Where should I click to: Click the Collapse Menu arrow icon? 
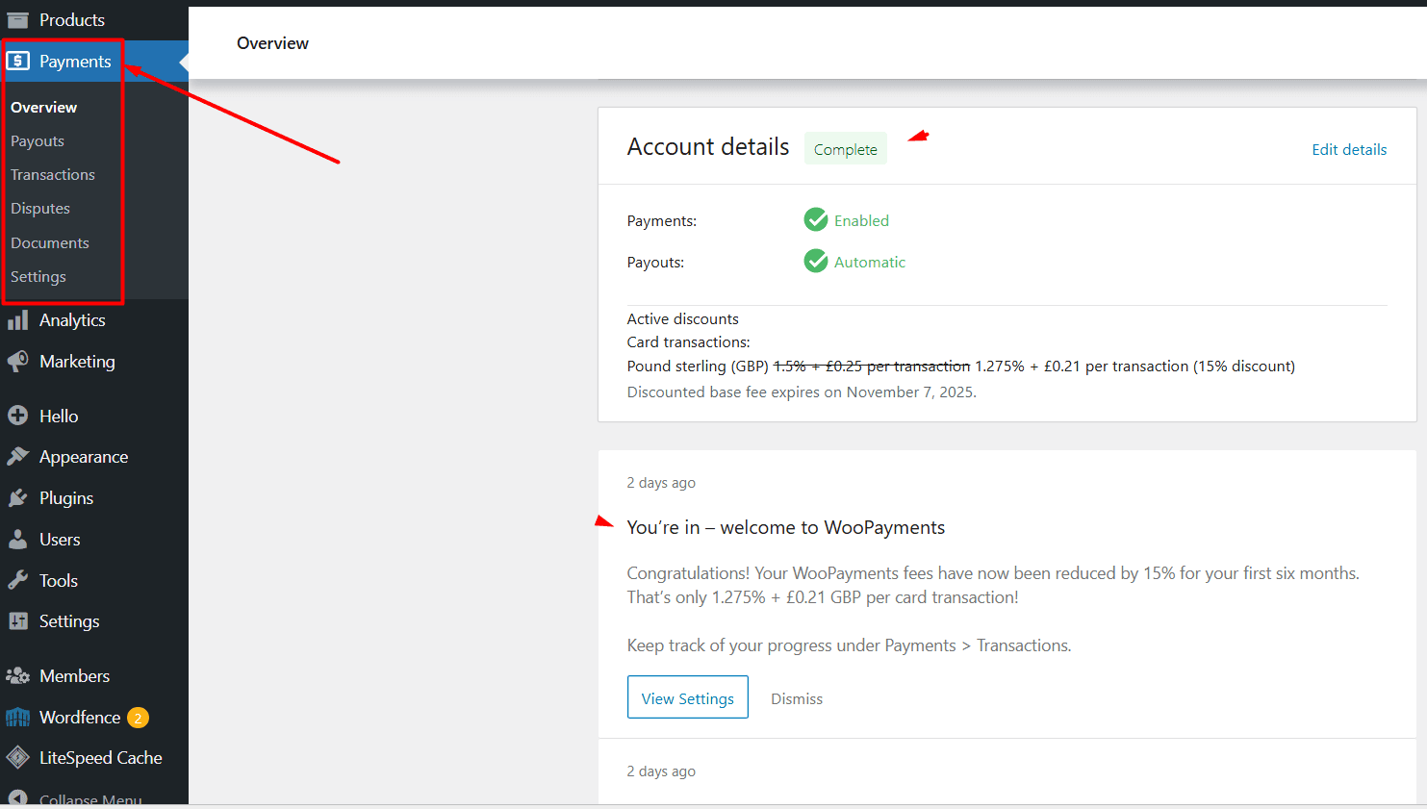click(x=18, y=798)
